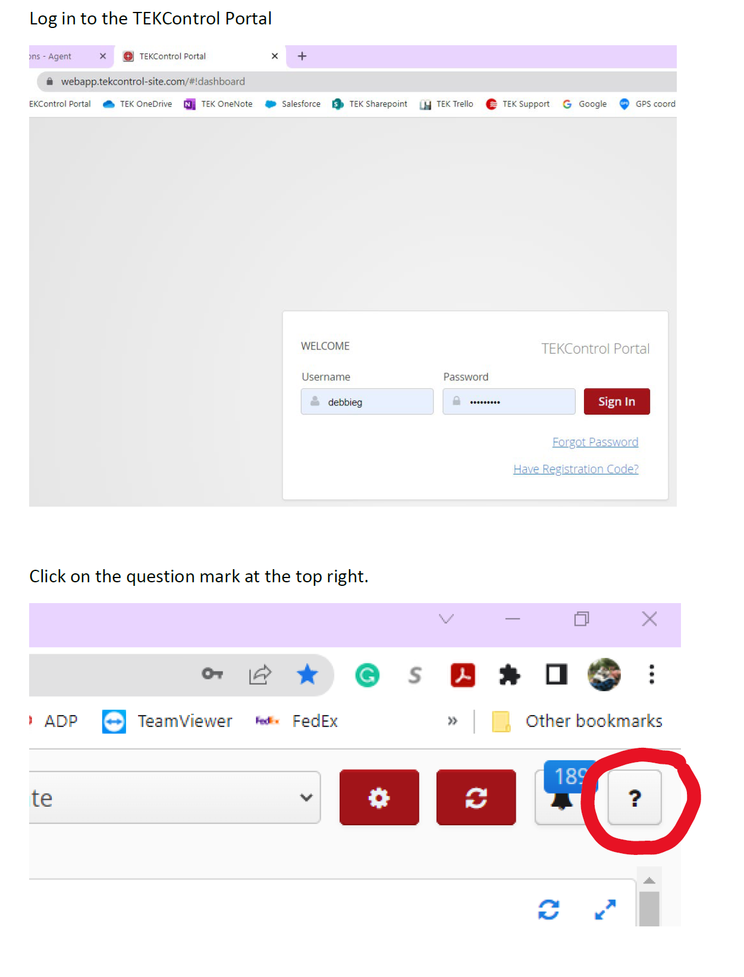Click the scrollbar up arrow
The image size is (744, 977).
pos(649,880)
